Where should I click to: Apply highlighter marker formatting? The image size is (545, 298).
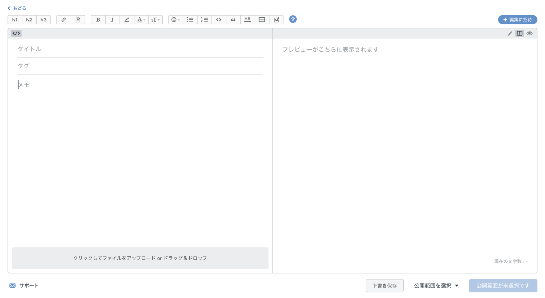(x=127, y=20)
